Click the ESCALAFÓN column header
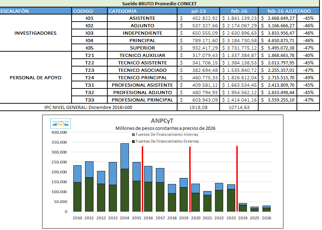This screenshot has height=230, width=322. point(36,11)
